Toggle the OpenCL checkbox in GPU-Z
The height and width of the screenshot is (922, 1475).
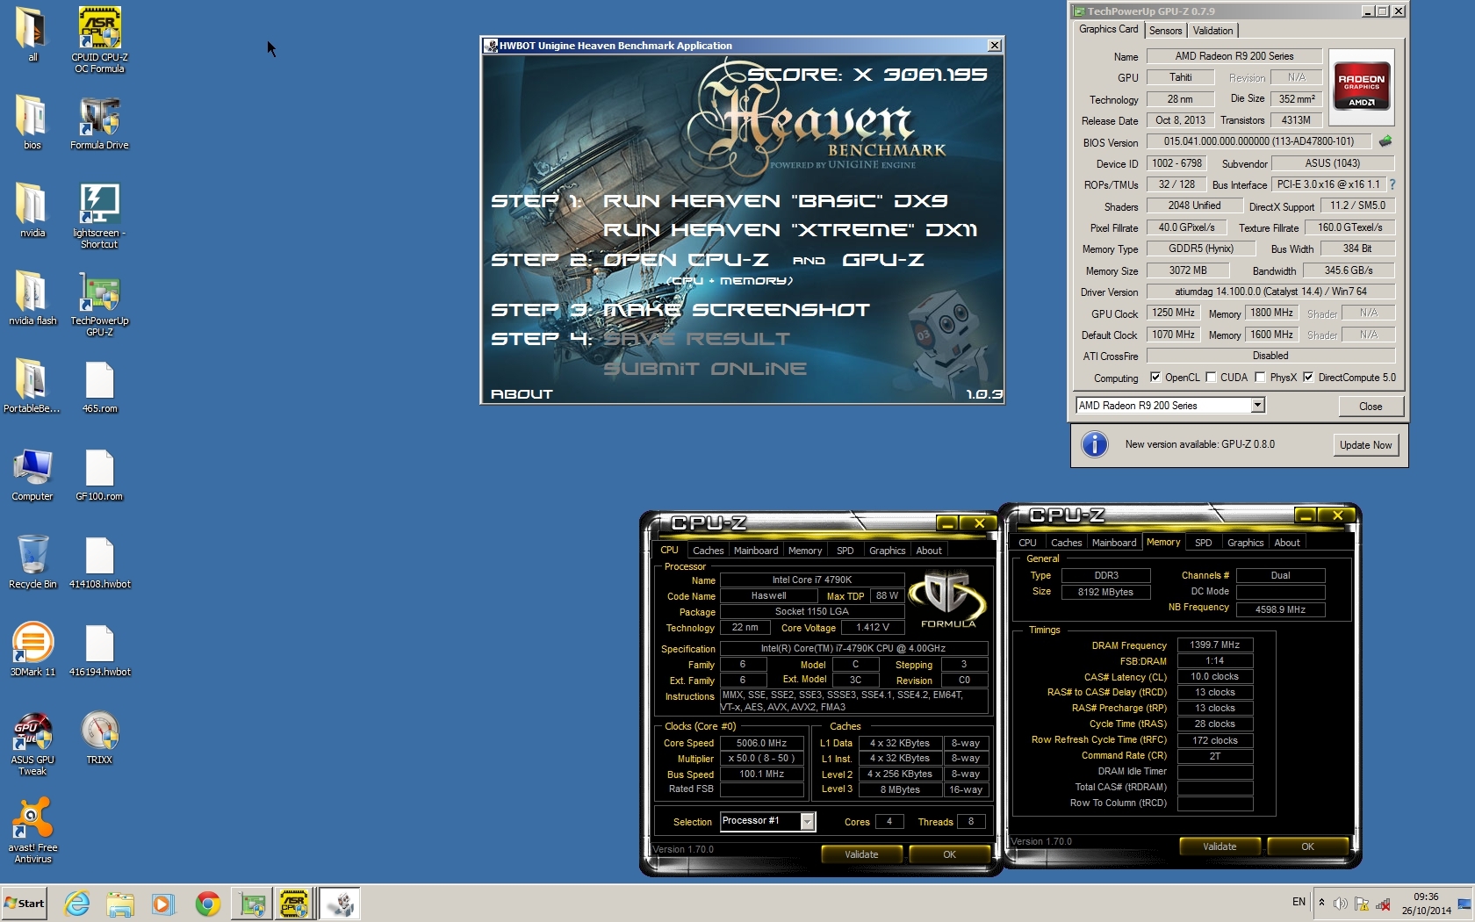pos(1155,378)
